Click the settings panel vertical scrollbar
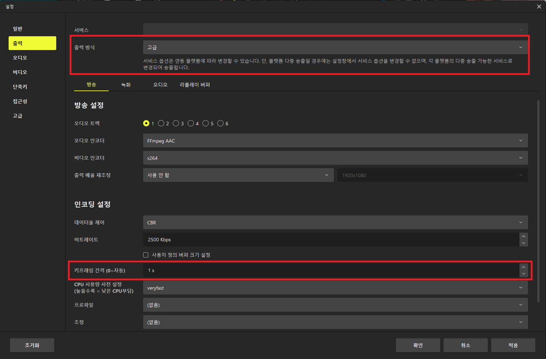 [x=538, y=201]
